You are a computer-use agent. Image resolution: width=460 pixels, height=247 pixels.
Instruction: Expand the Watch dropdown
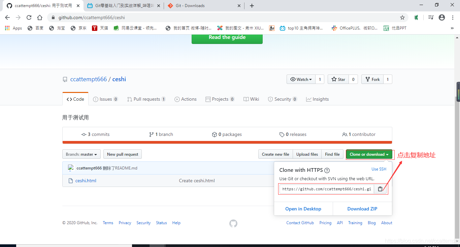pyautogui.click(x=301, y=79)
